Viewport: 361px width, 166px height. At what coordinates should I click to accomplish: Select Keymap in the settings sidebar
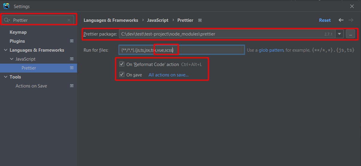tap(18, 32)
